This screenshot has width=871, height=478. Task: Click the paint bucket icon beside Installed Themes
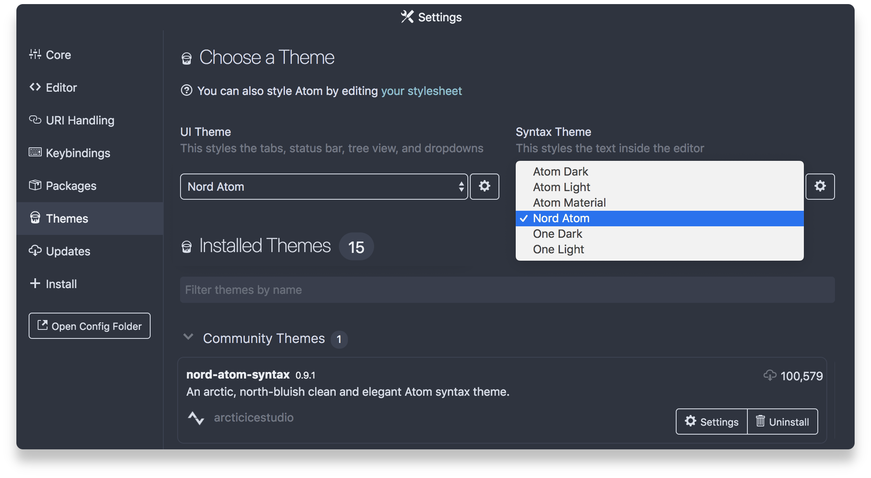pos(187,247)
